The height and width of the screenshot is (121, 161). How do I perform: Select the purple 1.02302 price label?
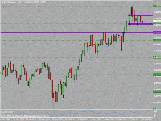coord(157,33)
